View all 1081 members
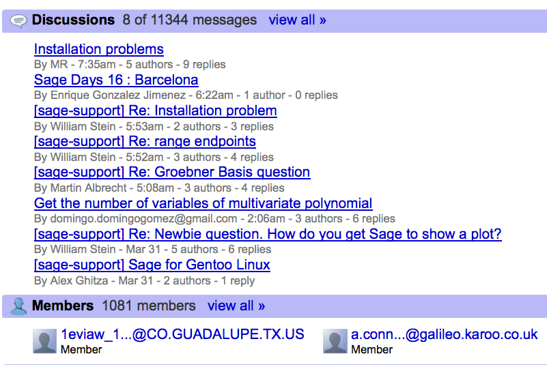The height and width of the screenshot is (365, 547). click(x=236, y=306)
